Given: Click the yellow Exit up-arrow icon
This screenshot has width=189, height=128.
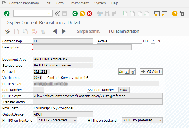Looking at the screenshot, I should tap(82, 13).
